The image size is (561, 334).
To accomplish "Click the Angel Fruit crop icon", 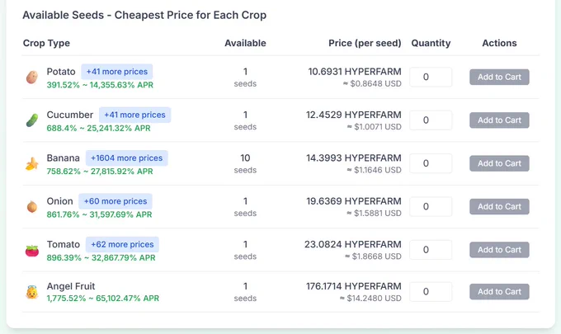I will (32, 292).
